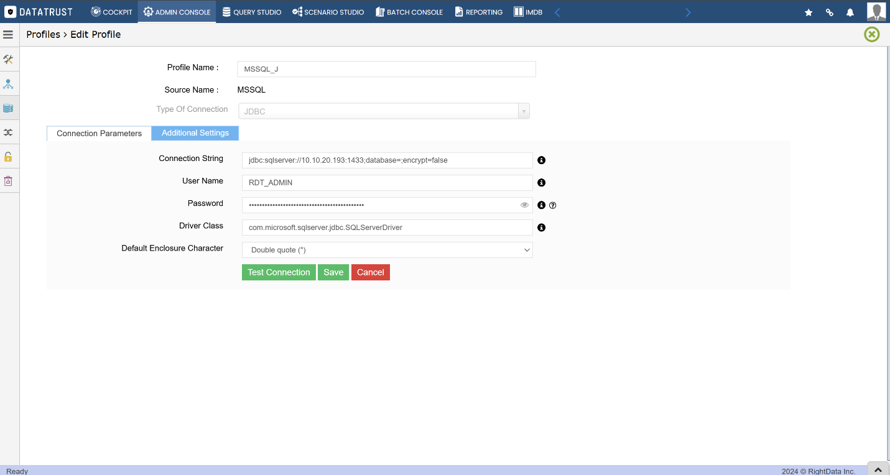Image resolution: width=890 pixels, height=475 pixels.
Task: Click the info icon beside Connection String
Action: point(541,160)
